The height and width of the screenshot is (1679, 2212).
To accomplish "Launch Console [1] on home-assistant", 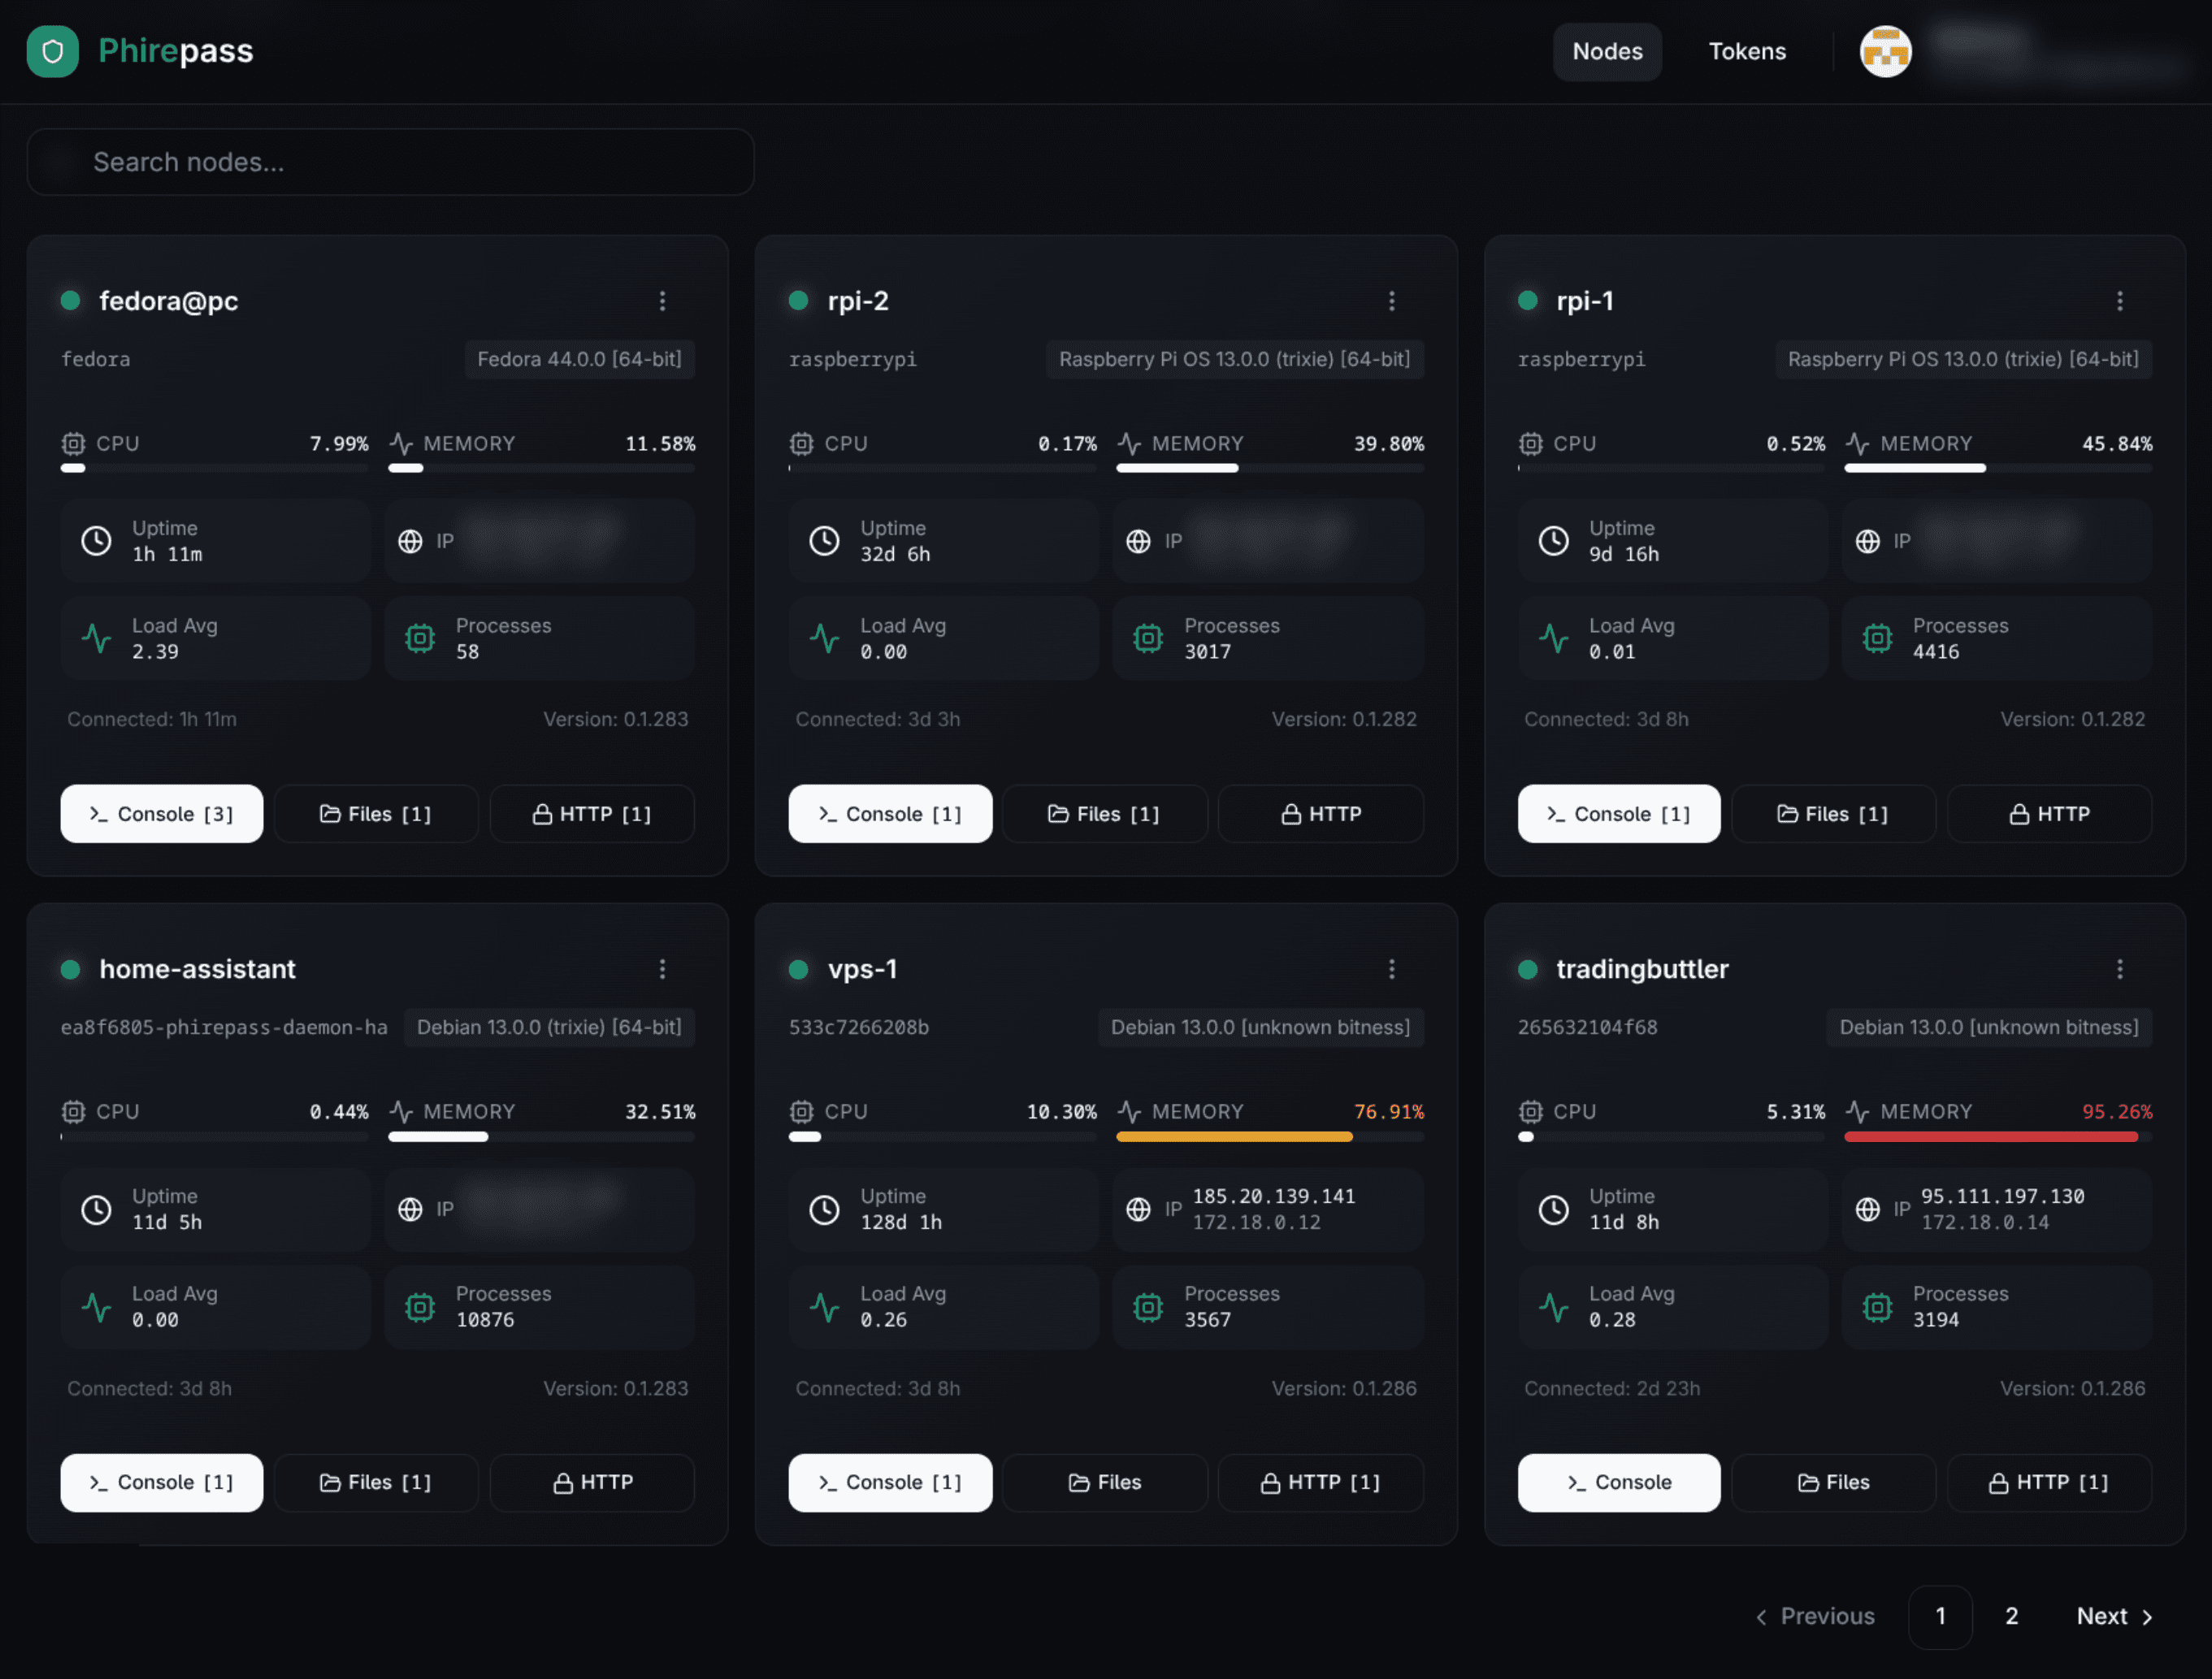I will point(162,1482).
